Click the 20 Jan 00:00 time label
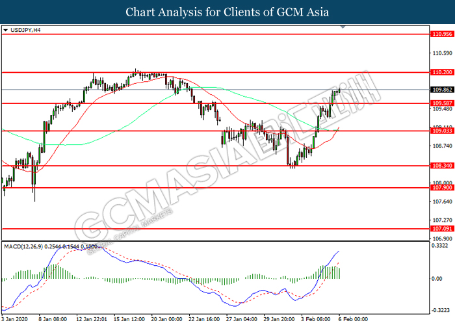This screenshot has width=455, height=325. pos(166,319)
